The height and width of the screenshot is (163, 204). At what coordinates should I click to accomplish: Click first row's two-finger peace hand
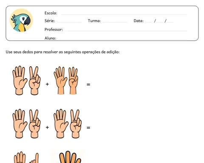coord(34,81)
